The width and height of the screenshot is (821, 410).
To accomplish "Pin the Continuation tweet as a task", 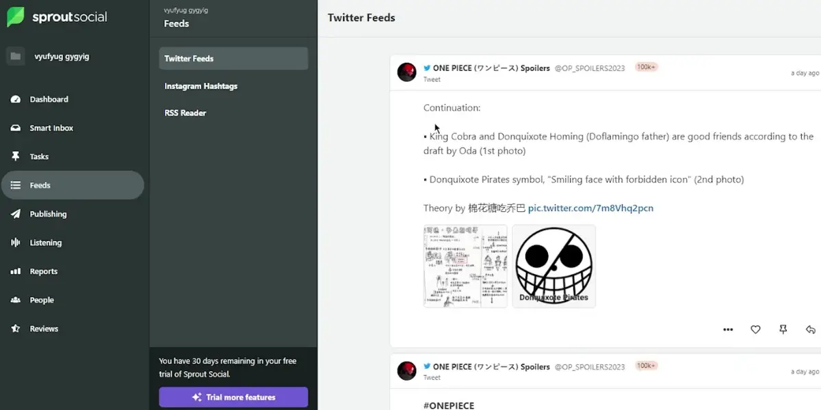I will [783, 330].
